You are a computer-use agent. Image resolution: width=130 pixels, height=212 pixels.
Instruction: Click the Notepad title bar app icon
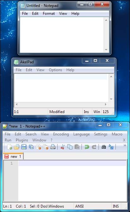pyautogui.click(x=22, y=6)
